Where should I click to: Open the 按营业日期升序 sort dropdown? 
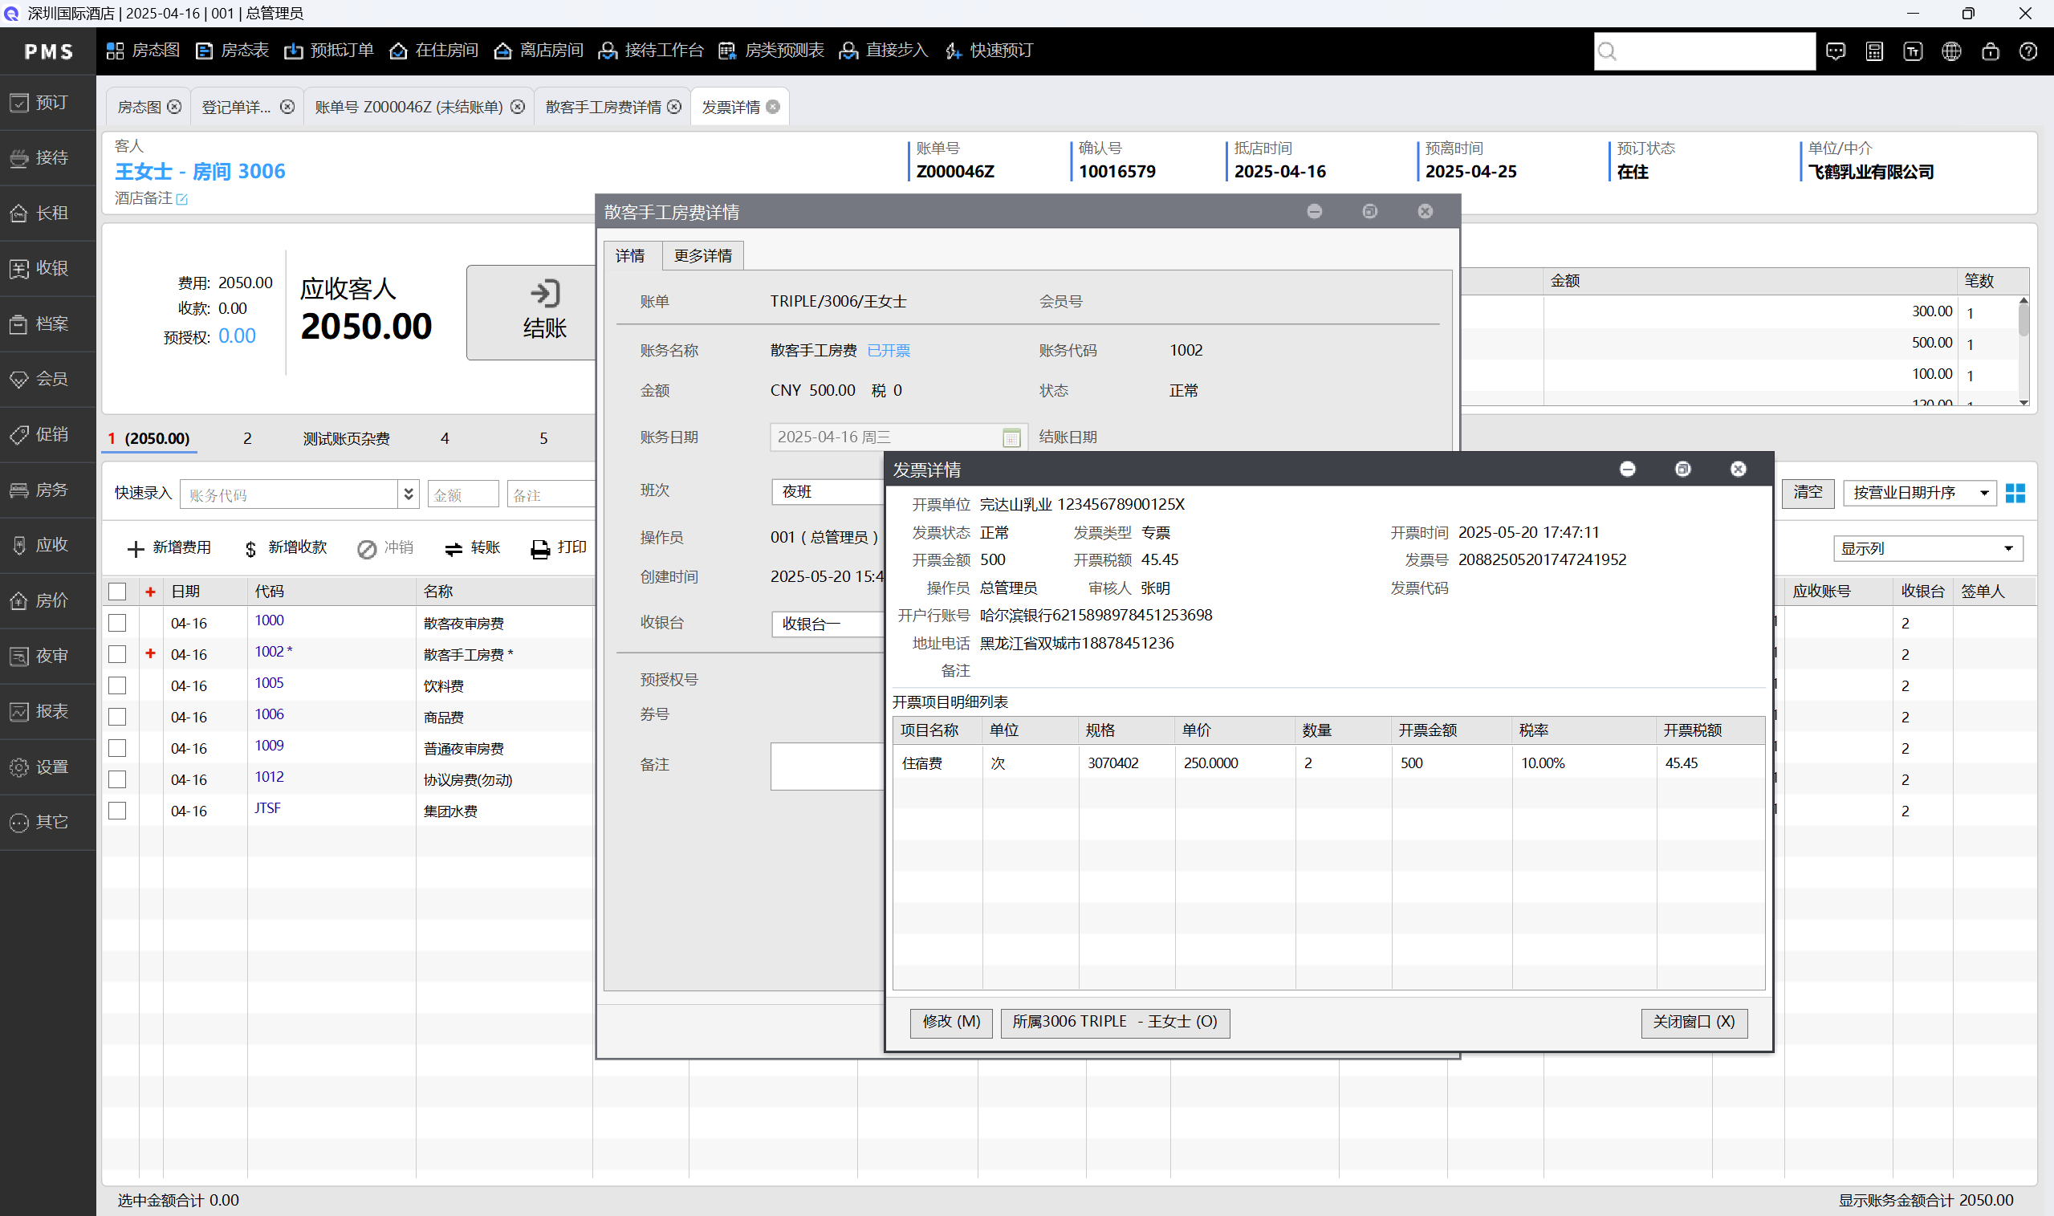(x=1919, y=493)
